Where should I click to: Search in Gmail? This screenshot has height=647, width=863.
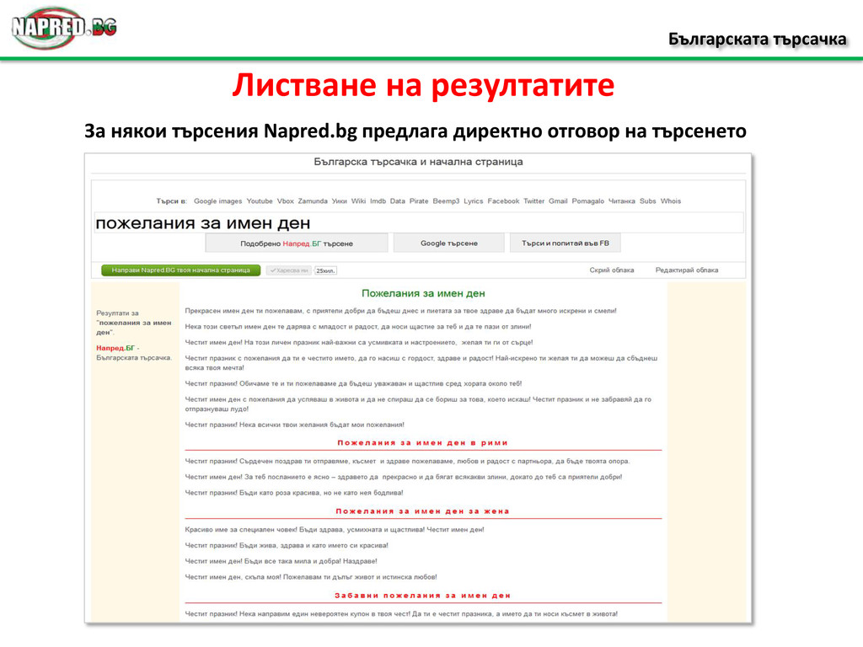[x=558, y=201]
